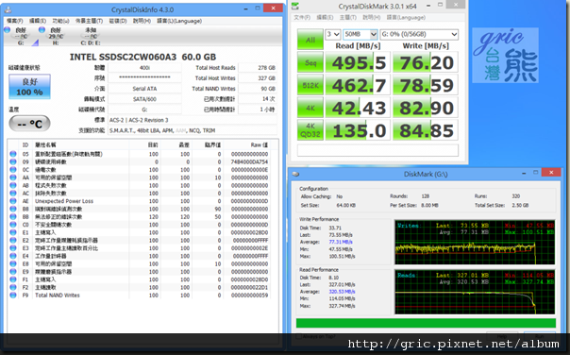570x355 pixels.
Task: Click the INTEL SSDSC2CW060A3 60.0 GB heading
Action: click(142, 57)
